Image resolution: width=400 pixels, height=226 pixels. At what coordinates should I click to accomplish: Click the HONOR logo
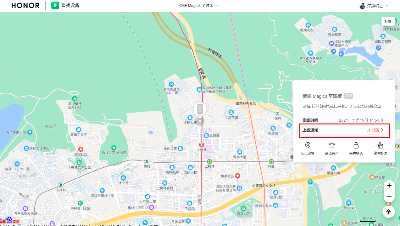tap(25, 6)
